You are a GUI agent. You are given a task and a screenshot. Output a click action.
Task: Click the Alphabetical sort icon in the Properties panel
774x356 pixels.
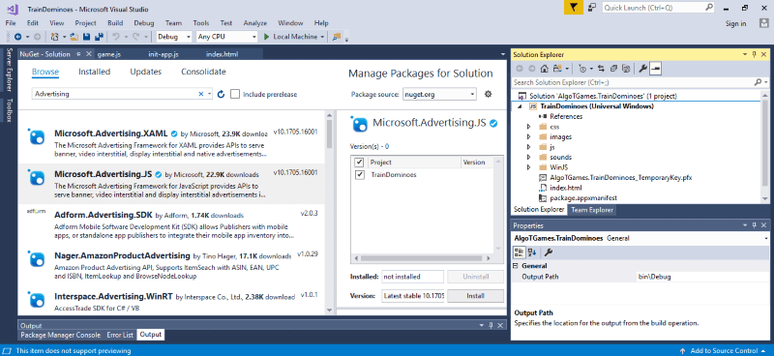point(531,252)
